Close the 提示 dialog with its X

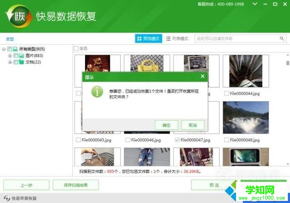pyautogui.click(x=203, y=76)
